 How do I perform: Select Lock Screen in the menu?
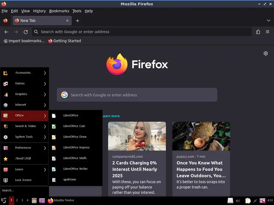tap(24, 180)
